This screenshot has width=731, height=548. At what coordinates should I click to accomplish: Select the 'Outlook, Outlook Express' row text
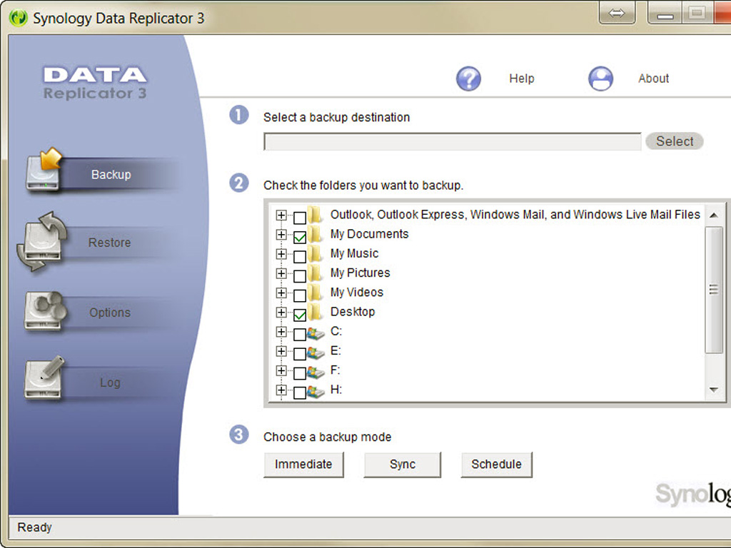click(515, 214)
